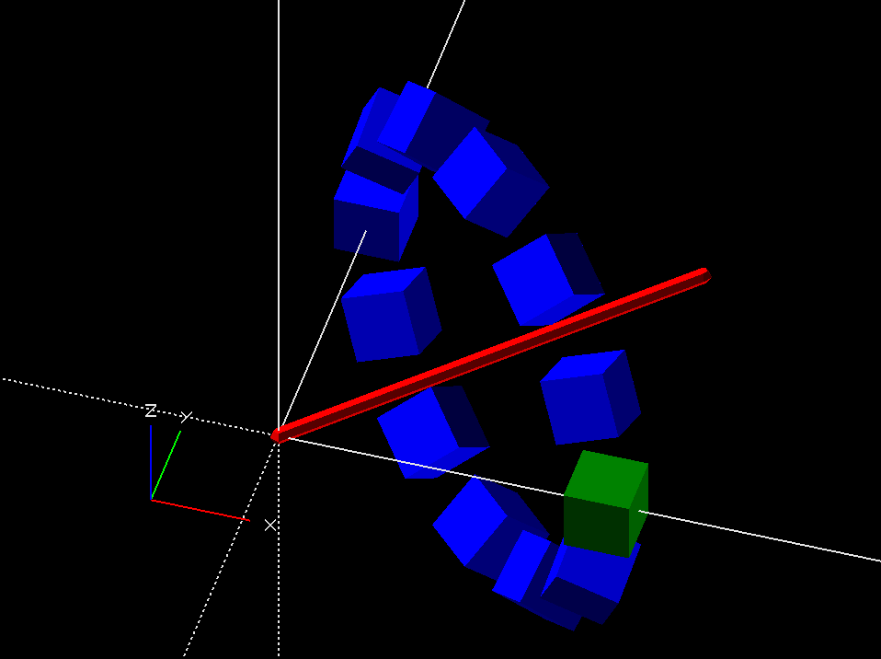Click the far right tip of red rod
Viewport: 881px width, 659px height.
[x=704, y=273]
